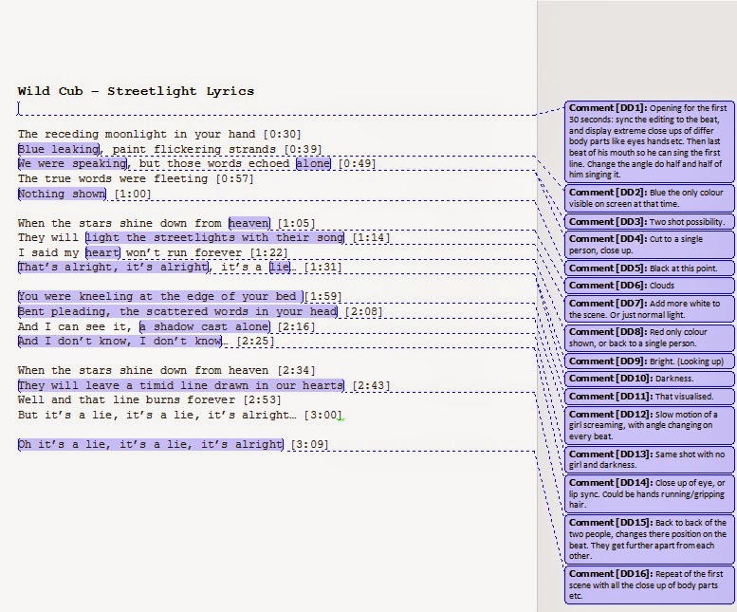
Task: Click highlighted "light the streetlights with their song"
Action: 214,238
